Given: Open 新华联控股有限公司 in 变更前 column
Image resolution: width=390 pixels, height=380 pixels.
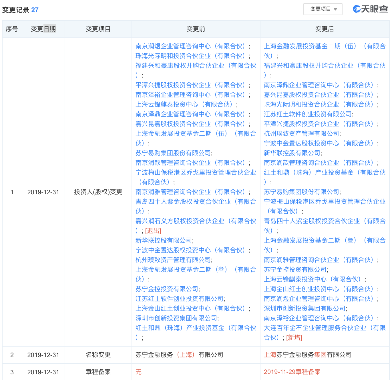Looking at the screenshot, I should pyautogui.click(x=164, y=241).
